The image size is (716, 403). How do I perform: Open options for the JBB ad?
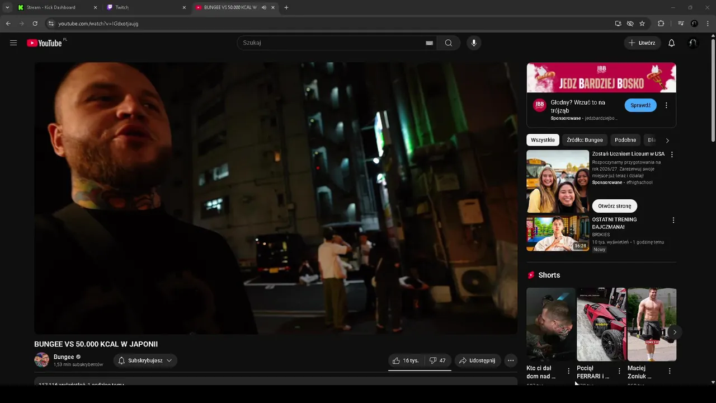click(666, 105)
